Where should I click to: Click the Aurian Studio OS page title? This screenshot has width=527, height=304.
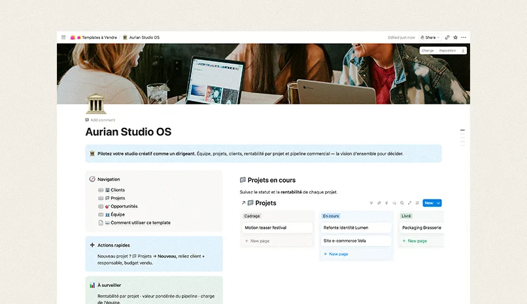pyautogui.click(x=128, y=132)
